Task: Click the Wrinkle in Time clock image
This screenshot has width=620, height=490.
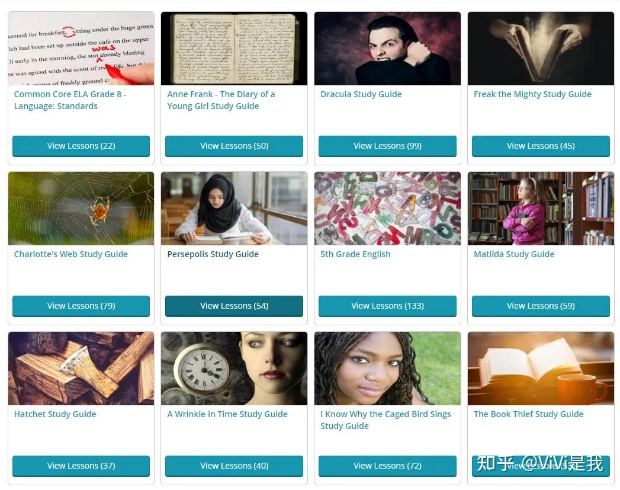Action: pyautogui.click(x=234, y=368)
